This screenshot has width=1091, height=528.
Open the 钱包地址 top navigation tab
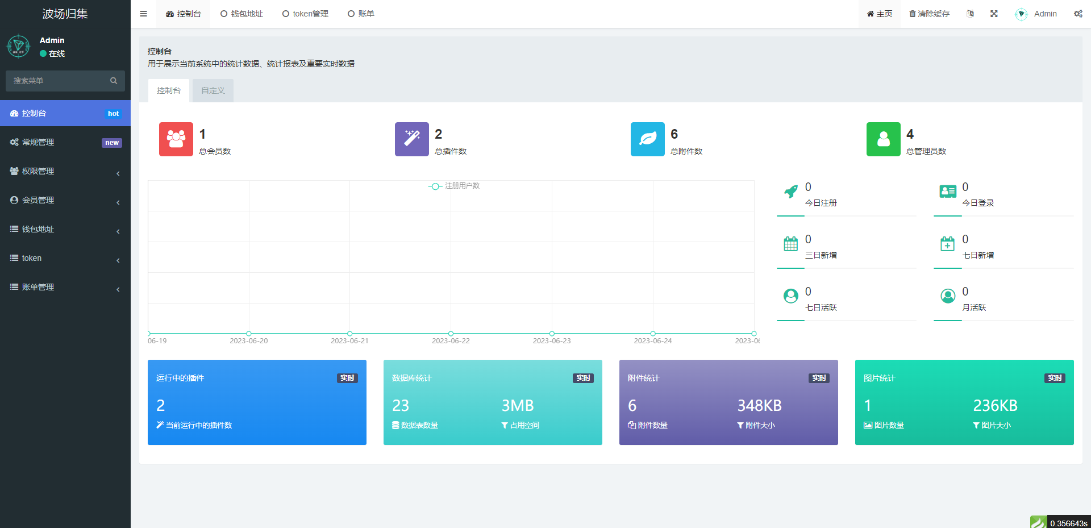coord(241,14)
